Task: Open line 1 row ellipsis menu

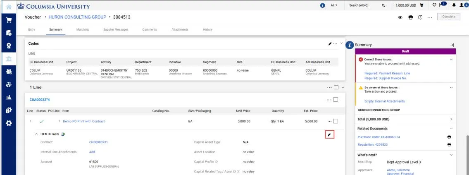Action: (330, 121)
